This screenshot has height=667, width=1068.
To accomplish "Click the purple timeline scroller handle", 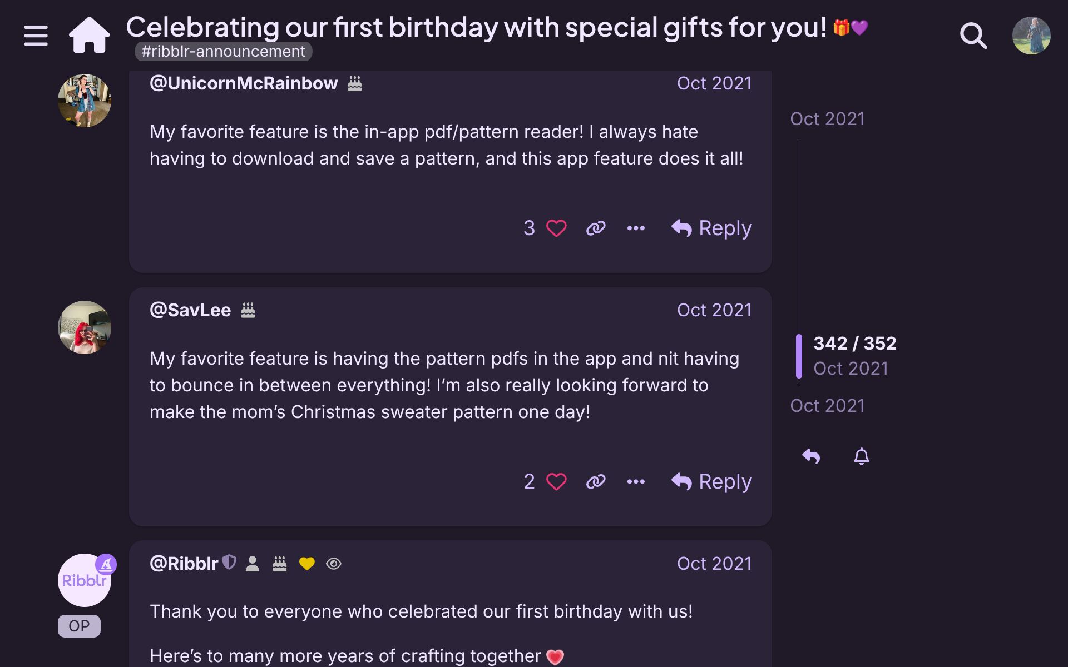I will click(x=799, y=356).
